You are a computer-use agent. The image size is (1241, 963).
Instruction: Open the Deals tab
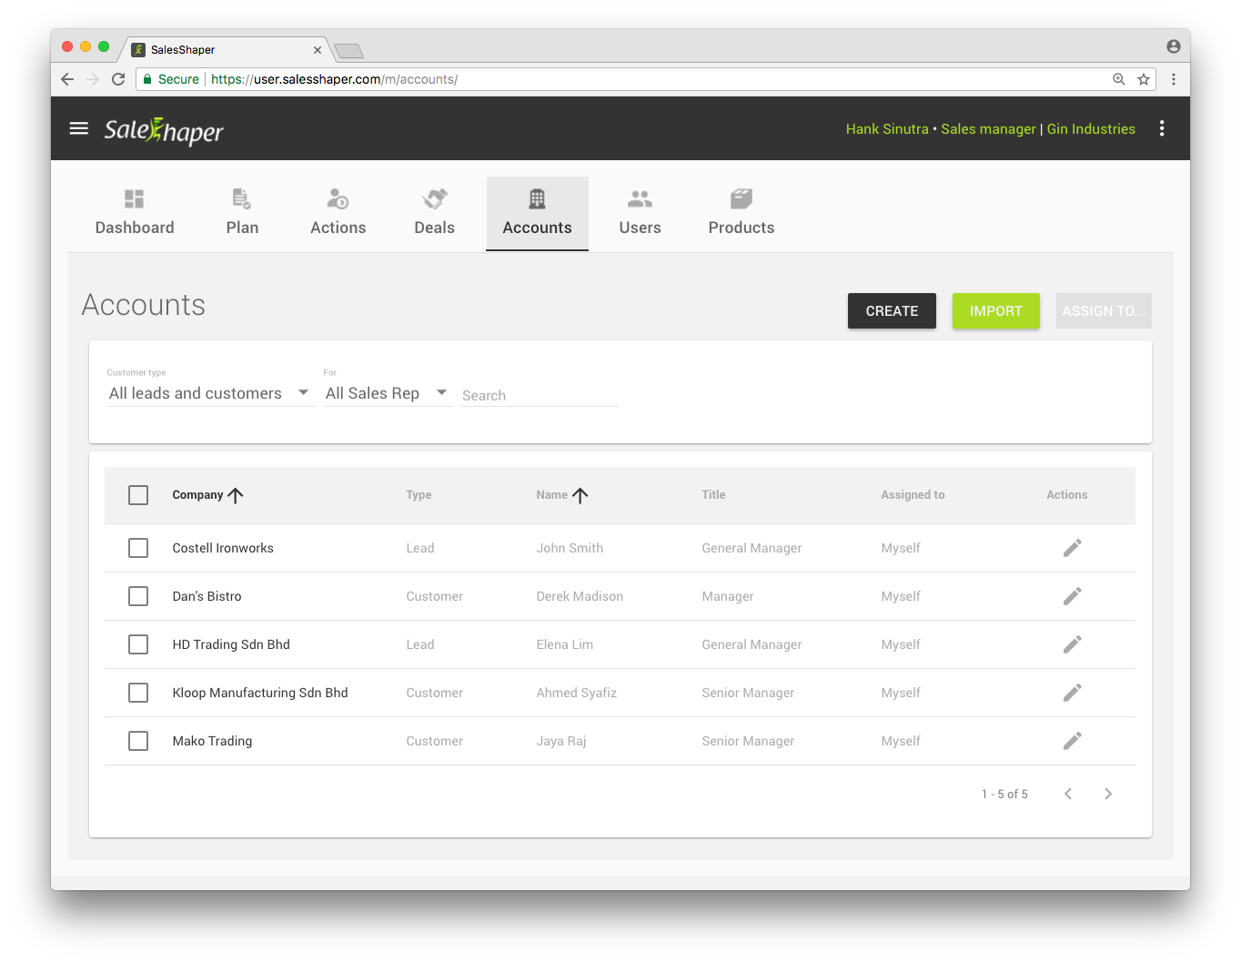tap(434, 213)
